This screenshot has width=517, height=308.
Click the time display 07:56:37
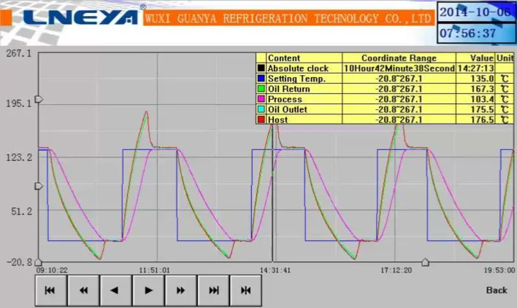[x=476, y=33]
